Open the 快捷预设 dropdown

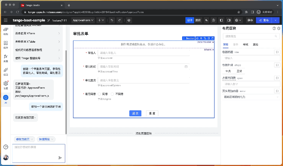tap(46, 139)
